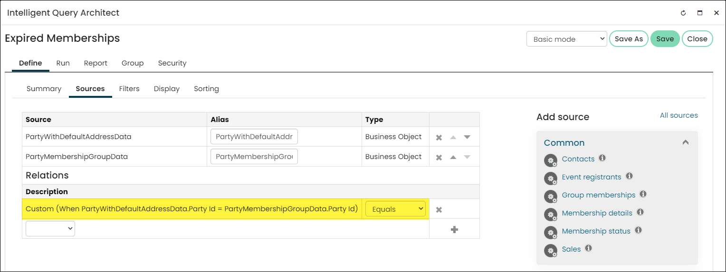726x272 pixels.
Task: Click the green Save button
Action: (665, 39)
